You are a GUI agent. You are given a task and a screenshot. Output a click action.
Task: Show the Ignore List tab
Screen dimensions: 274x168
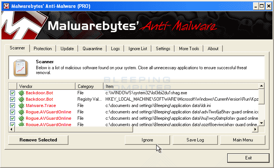pos(138,49)
